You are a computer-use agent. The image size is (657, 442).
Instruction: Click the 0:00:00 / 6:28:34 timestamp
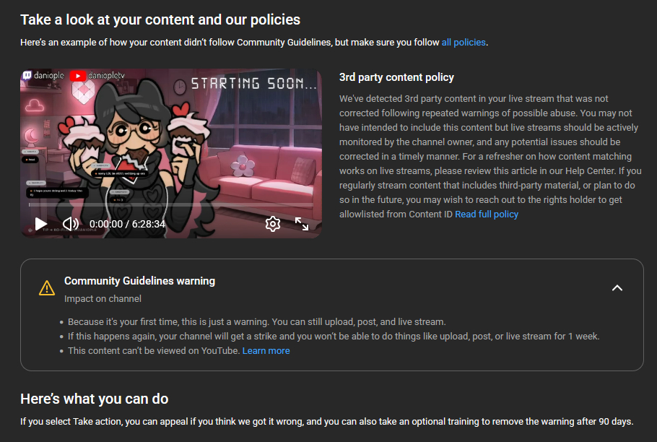pos(127,224)
